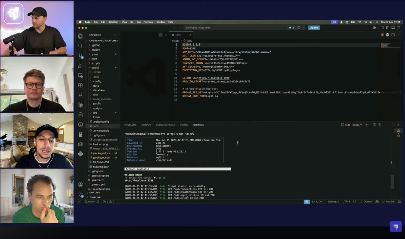Click the Wi-Fi icon in macOS menu bar
405x239 pixels.
coord(360,22)
